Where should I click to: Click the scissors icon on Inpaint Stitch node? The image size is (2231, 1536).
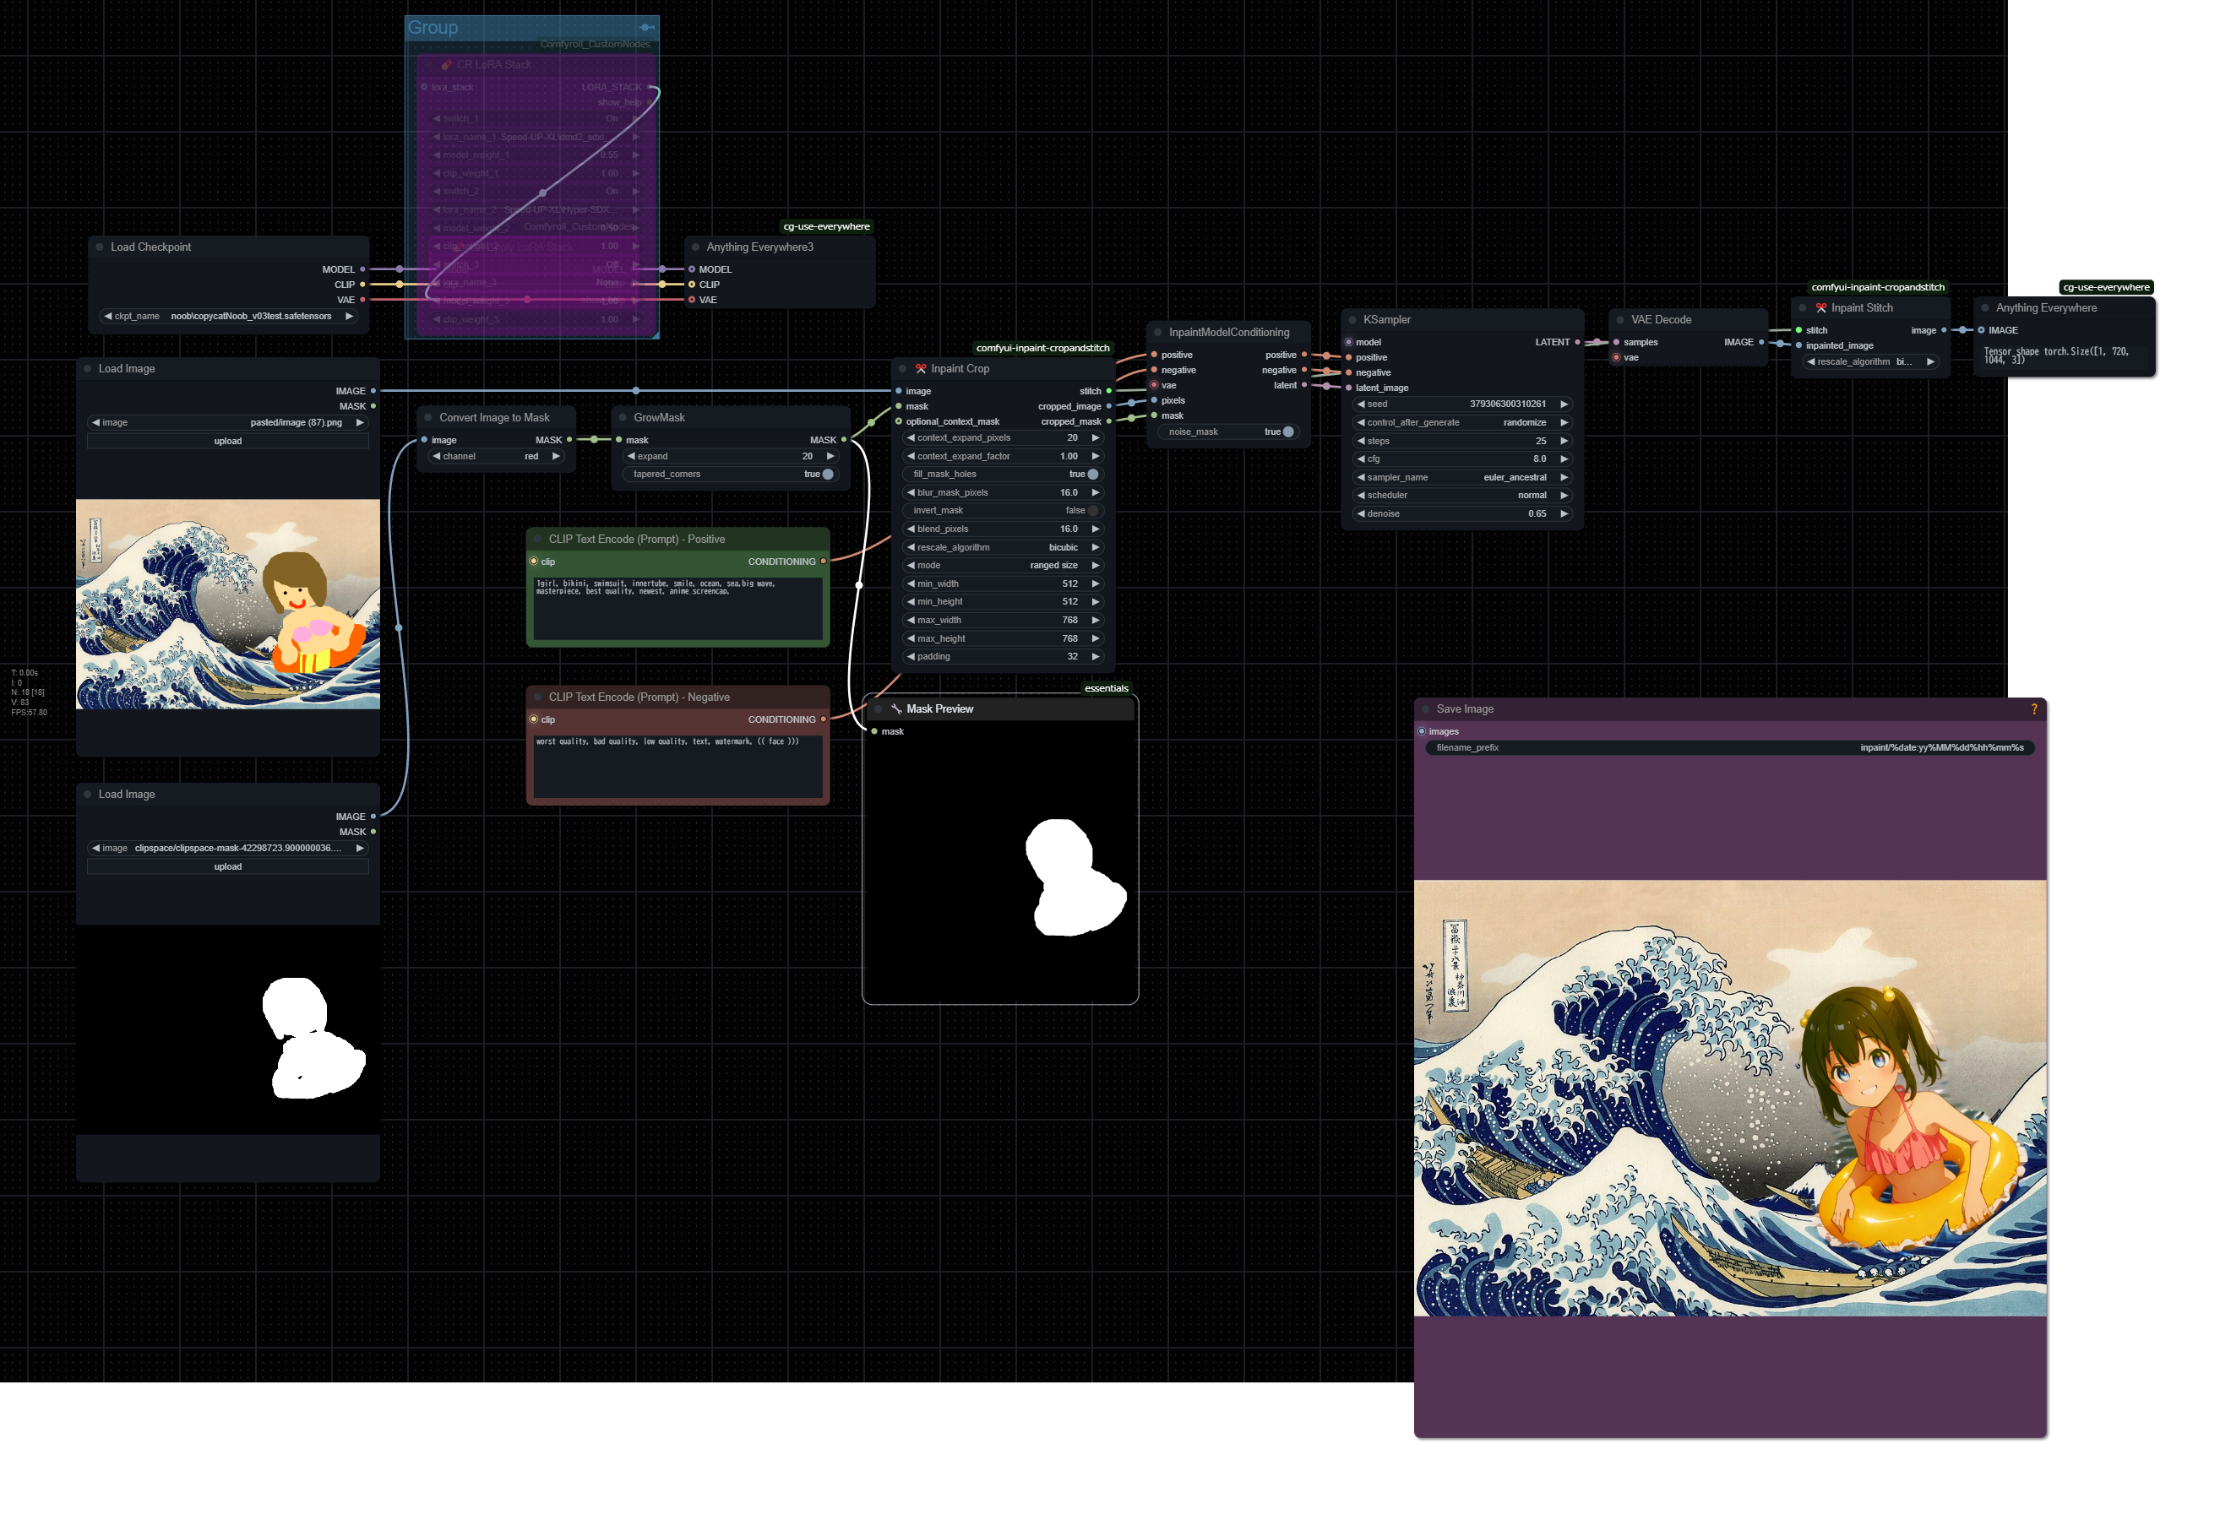coord(1820,308)
